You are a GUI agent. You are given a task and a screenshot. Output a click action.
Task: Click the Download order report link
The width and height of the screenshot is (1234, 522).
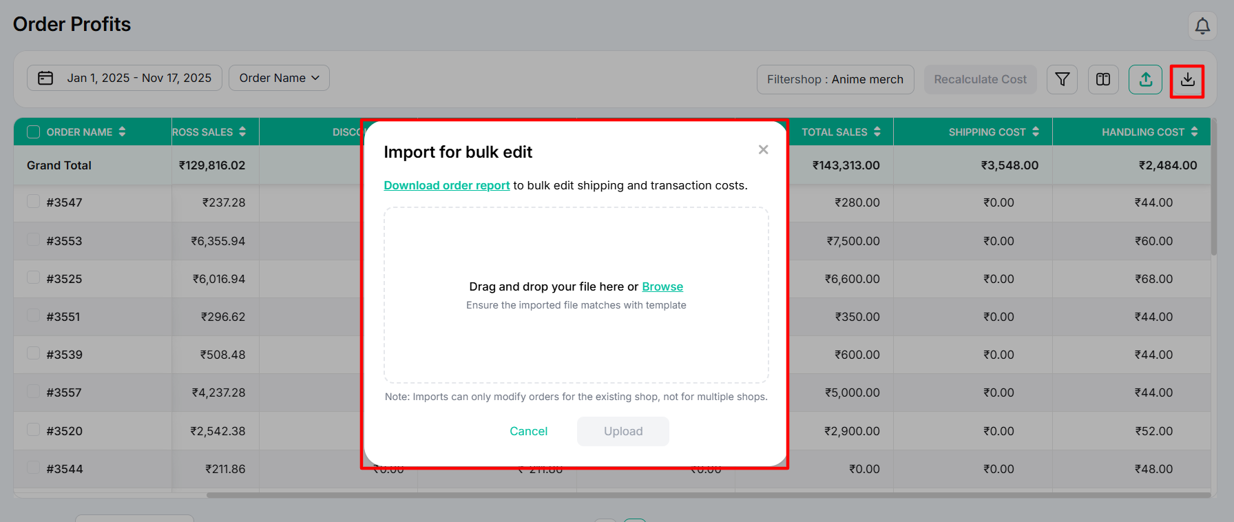click(446, 185)
